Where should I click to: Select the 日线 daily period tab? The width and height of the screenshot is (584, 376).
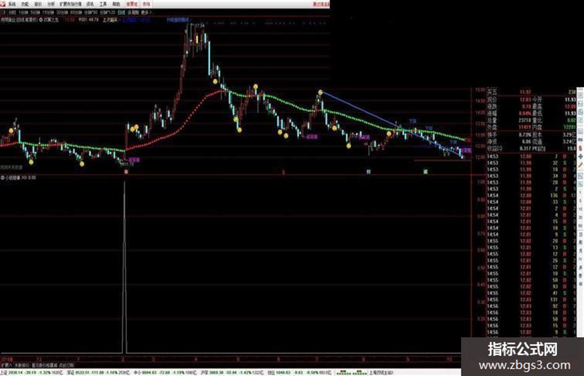click(x=121, y=12)
